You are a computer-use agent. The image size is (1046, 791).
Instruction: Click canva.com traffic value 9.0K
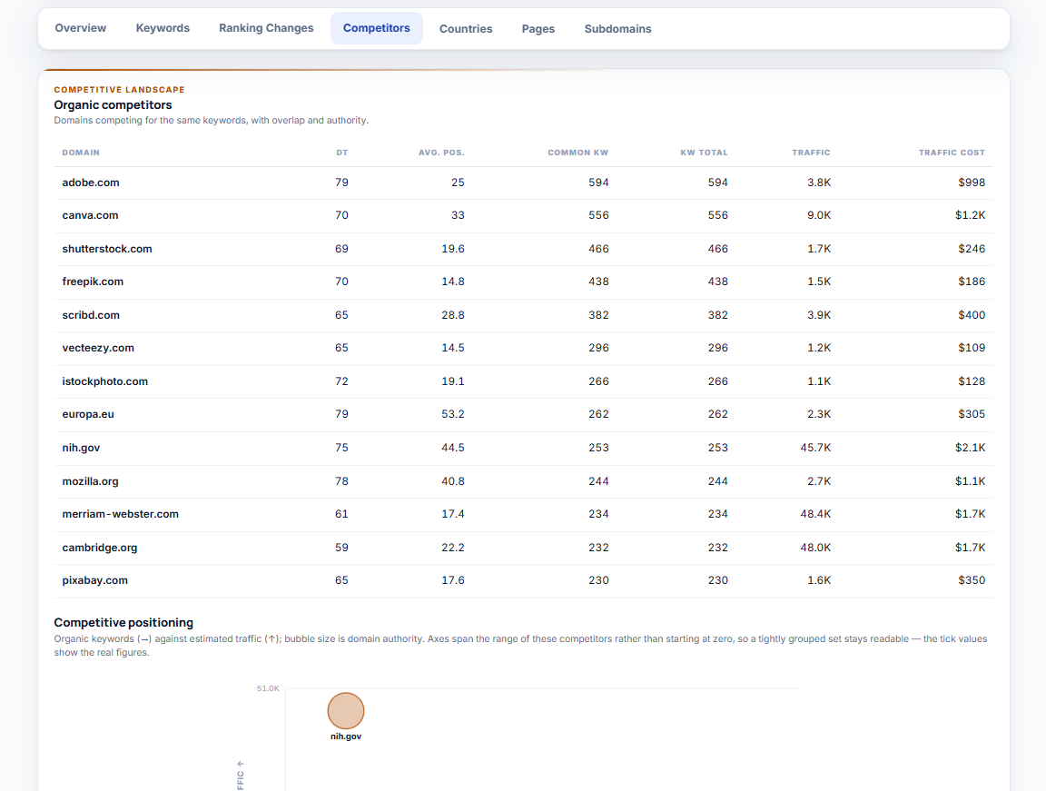tap(818, 215)
